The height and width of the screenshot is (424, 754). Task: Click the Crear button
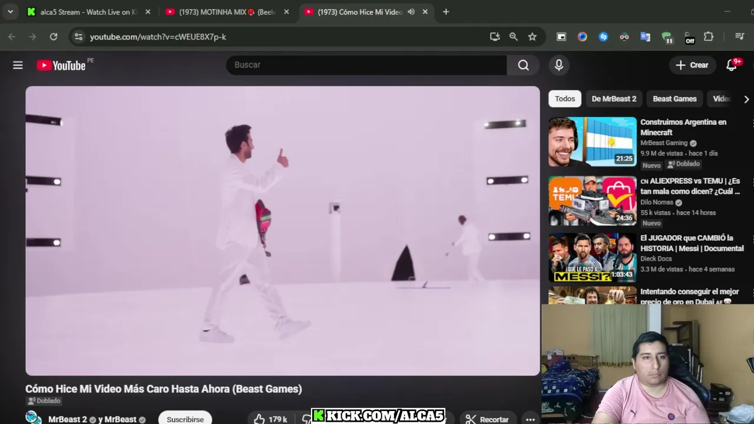692,65
